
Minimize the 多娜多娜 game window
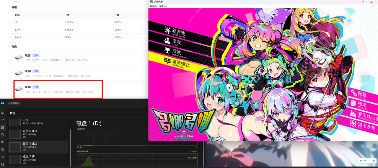(363, 2)
